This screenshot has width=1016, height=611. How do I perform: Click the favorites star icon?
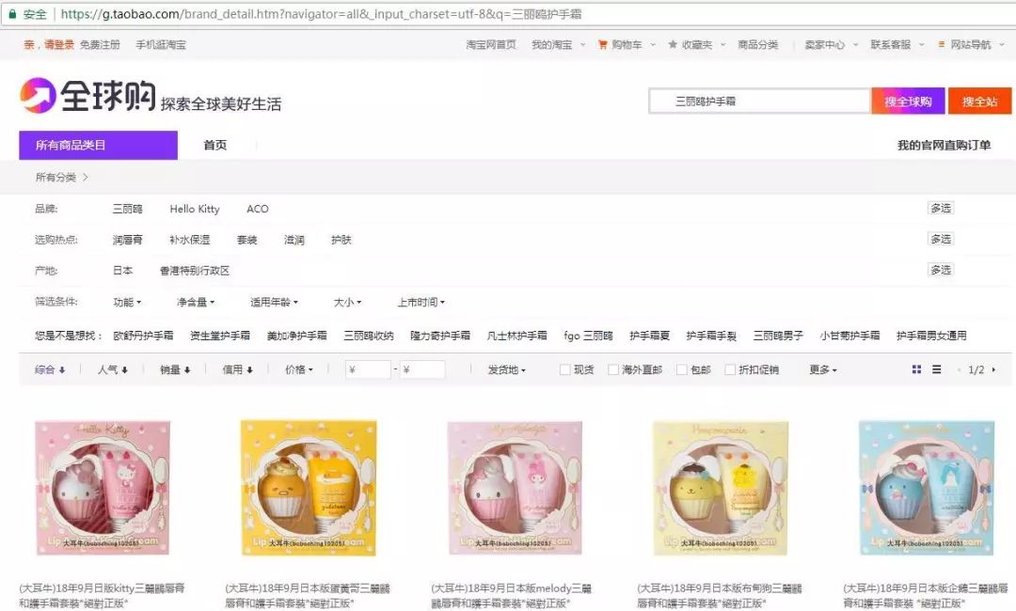pyautogui.click(x=673, y=45)
